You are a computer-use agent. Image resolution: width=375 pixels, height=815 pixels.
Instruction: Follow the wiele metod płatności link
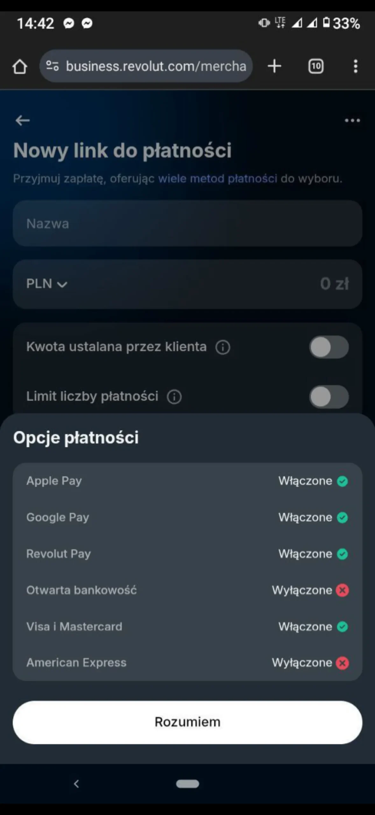tap(218, 179)
